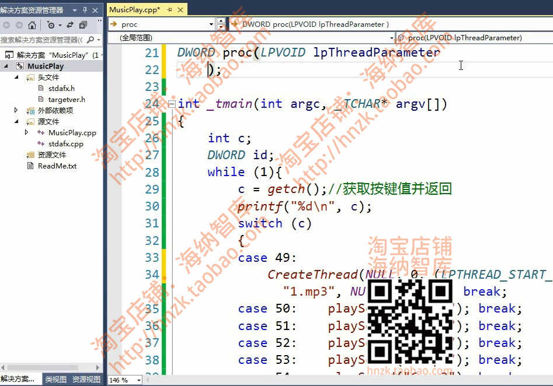
Task: Collapse the 源文件 folder arrow
Action: point(16,121)
